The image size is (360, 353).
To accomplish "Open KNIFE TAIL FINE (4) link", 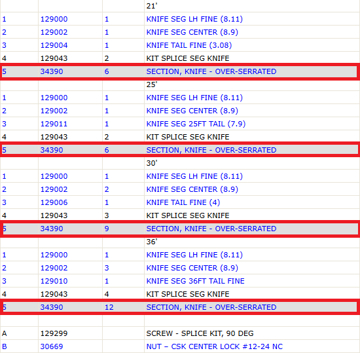I will click(x=183, y=202).
